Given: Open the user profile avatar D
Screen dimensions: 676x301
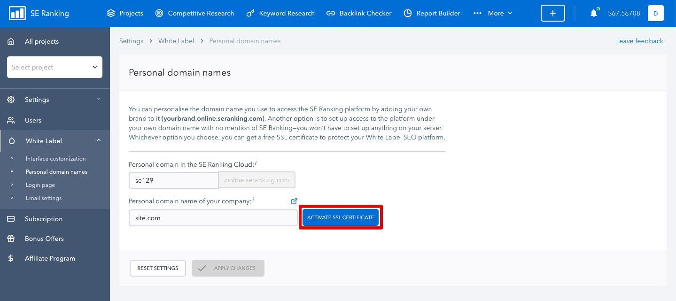Looking at the screenshot, I should (655, 13).
